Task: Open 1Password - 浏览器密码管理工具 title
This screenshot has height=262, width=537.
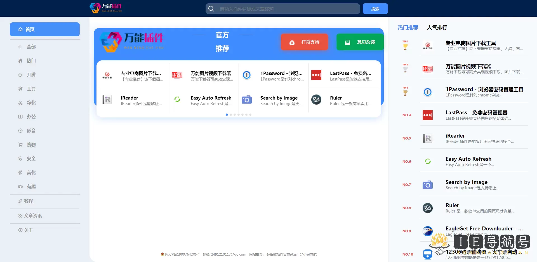Action: pos(484,89)
